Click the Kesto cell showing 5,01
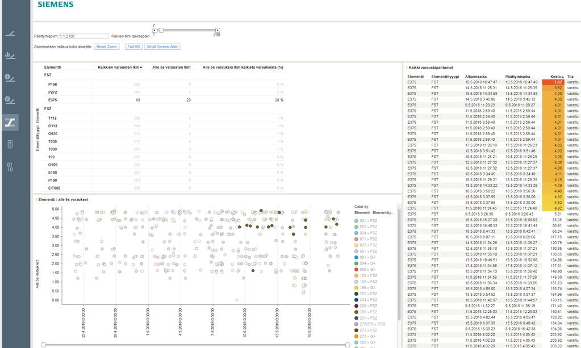 553,214
